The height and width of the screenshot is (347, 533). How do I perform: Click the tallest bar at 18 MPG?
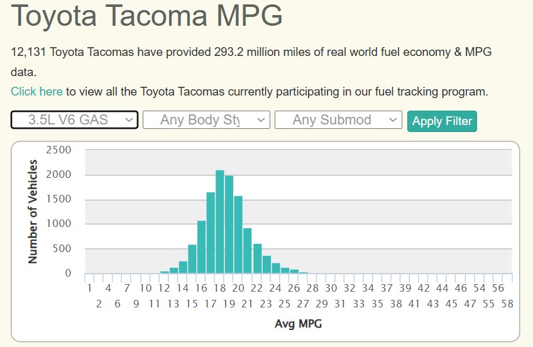220,222
